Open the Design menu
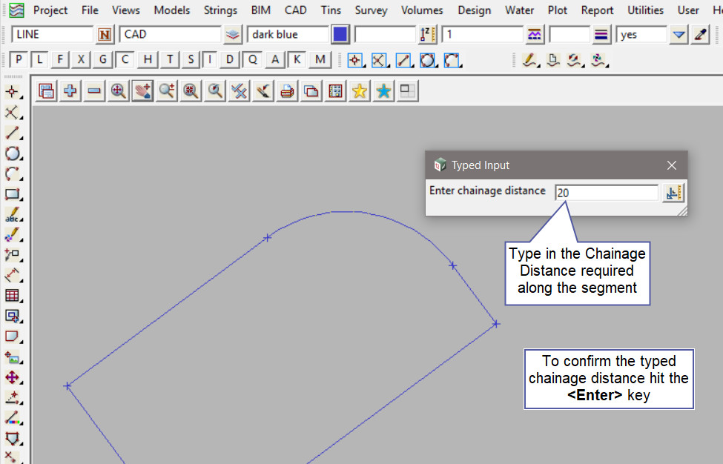The height and width of the screenshot is (464, 723). click(474, 10)
